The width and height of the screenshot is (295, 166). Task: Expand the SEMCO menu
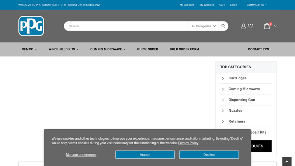[x=29, y=49]
